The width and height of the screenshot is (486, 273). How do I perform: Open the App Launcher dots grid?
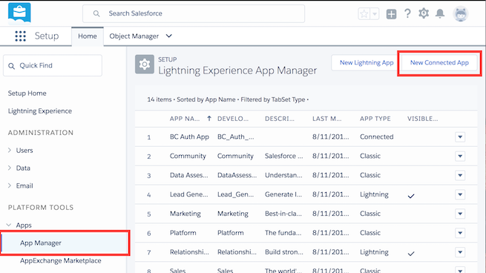click(x=21, y=36)
